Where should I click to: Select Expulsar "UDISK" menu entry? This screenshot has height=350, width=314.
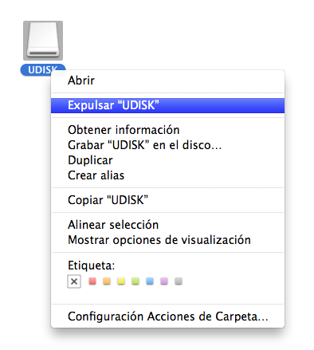[x=167, y=105]
